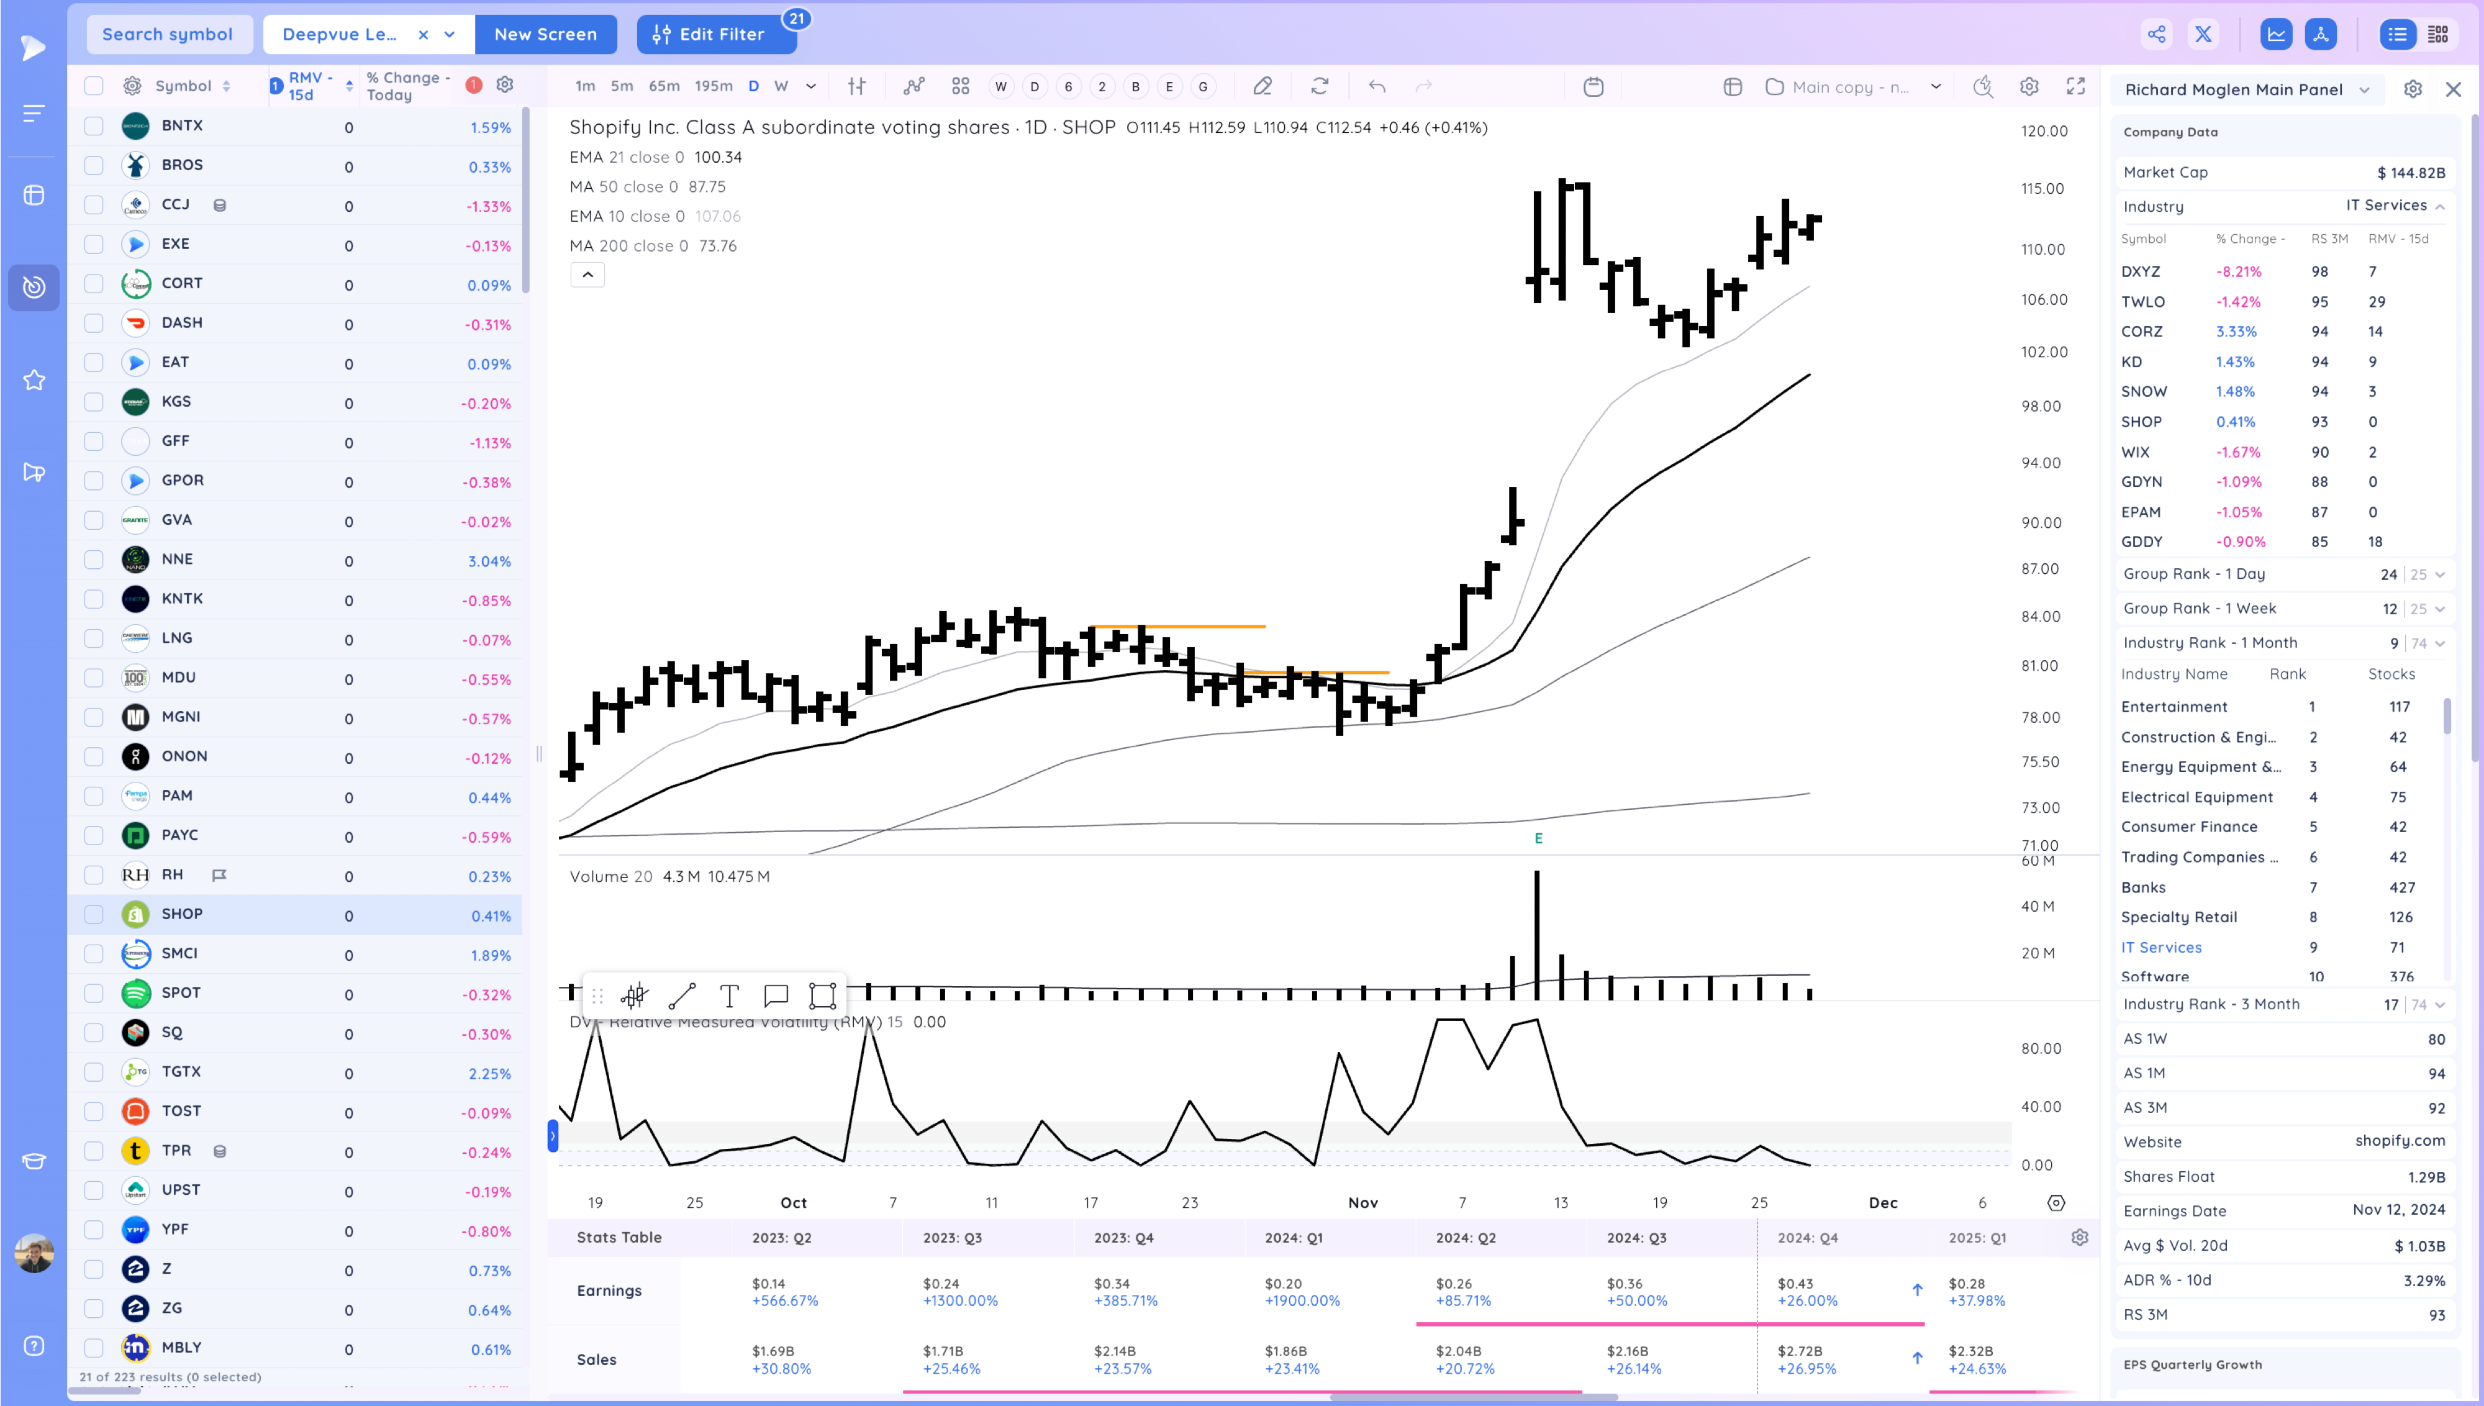Image resolution: width=2484 pixels, height=1406 pixels.
Task: Open the Main copy layout dropdown
Action: [1936, 87]
